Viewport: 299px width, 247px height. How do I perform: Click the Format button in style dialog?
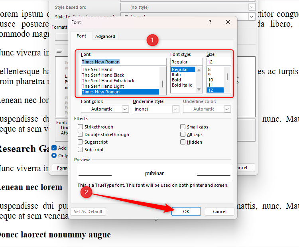[61, 168]
